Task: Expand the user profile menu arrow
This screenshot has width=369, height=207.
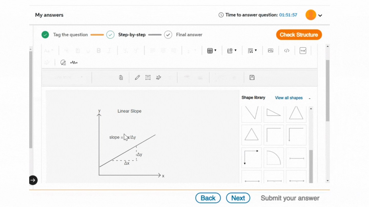Action: click(320, 15)
